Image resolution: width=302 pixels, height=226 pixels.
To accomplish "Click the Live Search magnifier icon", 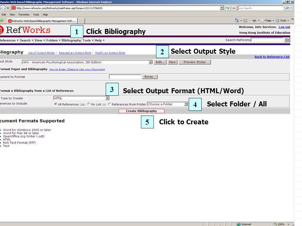I will (x=287, y=8).
